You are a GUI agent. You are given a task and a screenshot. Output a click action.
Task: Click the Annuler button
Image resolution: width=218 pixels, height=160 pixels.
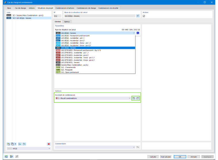(194, 157)
